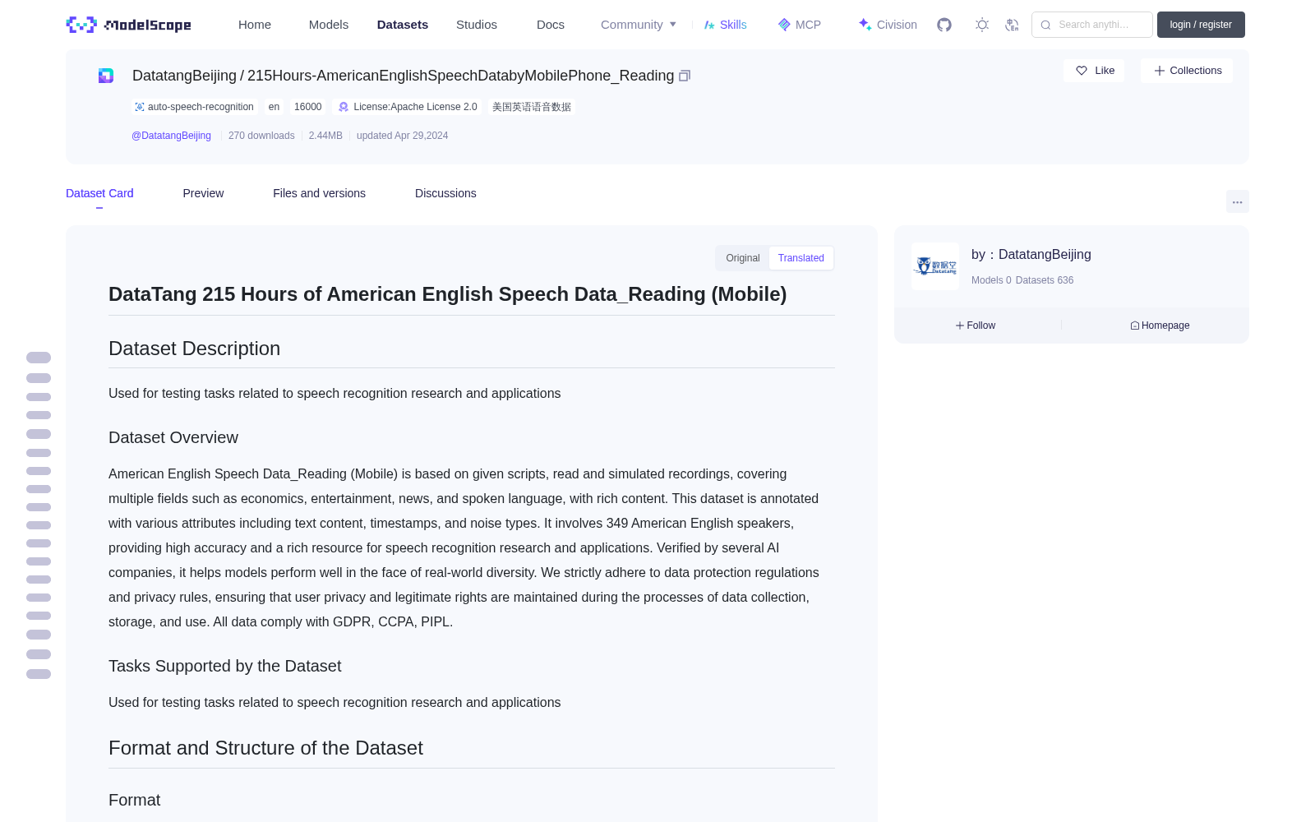Image resolution: width=1315 pixels, height=822 pixels.
Task: Click the 美国英语语音数据 tag
Action: (532, 107)
